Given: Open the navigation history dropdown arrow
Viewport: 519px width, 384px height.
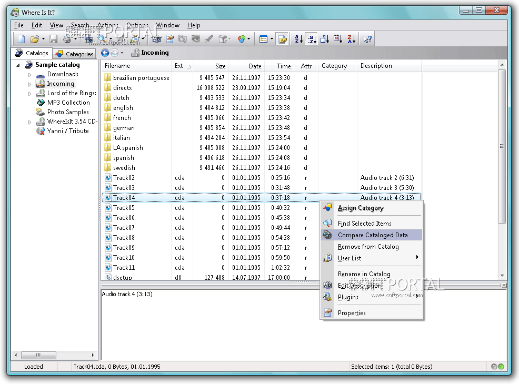Looking at the screenshot, I should pyautogui.click(x=122, y=53).
